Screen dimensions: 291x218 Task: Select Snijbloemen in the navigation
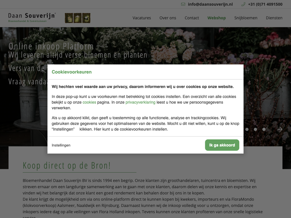tap(246, 18)
